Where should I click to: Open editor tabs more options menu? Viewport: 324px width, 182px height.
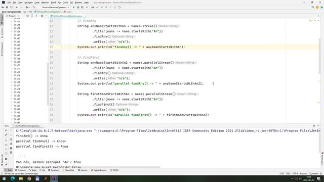click(318, 16)
